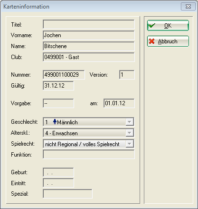Cancel using the Abbruch button
This screenshot has width=198, height=209.
pos(168,41)
